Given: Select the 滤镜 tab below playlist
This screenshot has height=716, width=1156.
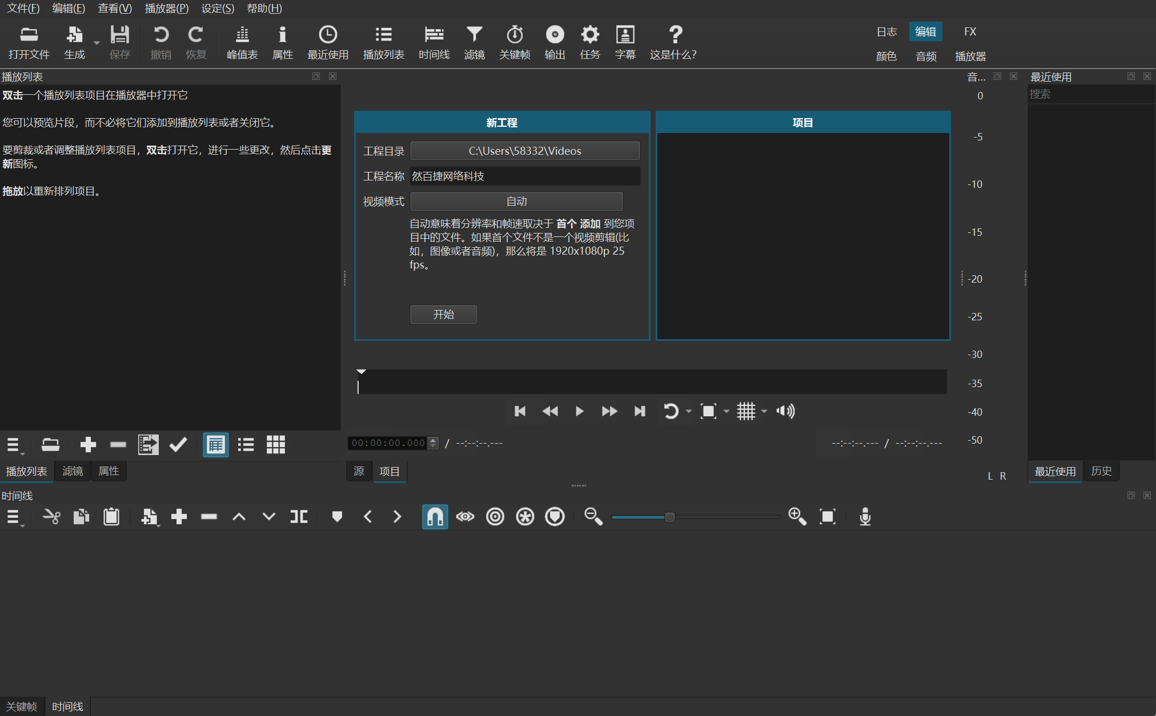Looking at the screenshot, I should click(x=73, y=471).
